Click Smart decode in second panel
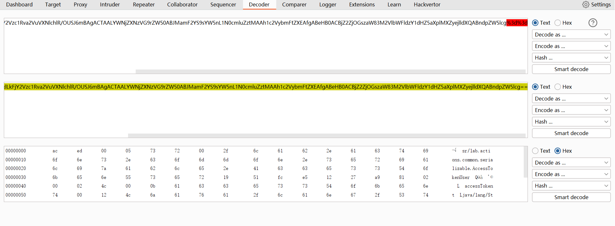The height and width of the screenshot is (226, 615). point(571,133)
